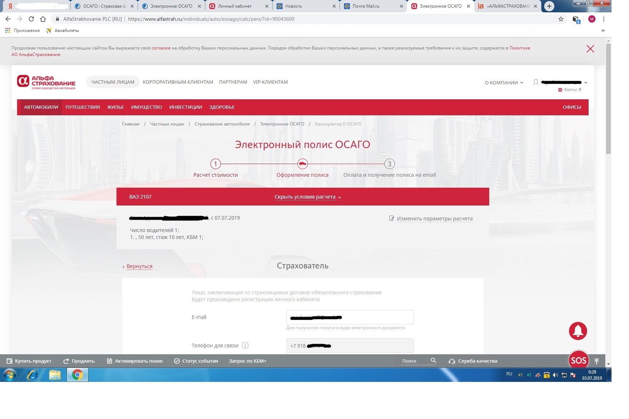Screen dimensions: 629x419
Task: Switch to Почта Mail.ru browser tab
Action: pos(373,6)
